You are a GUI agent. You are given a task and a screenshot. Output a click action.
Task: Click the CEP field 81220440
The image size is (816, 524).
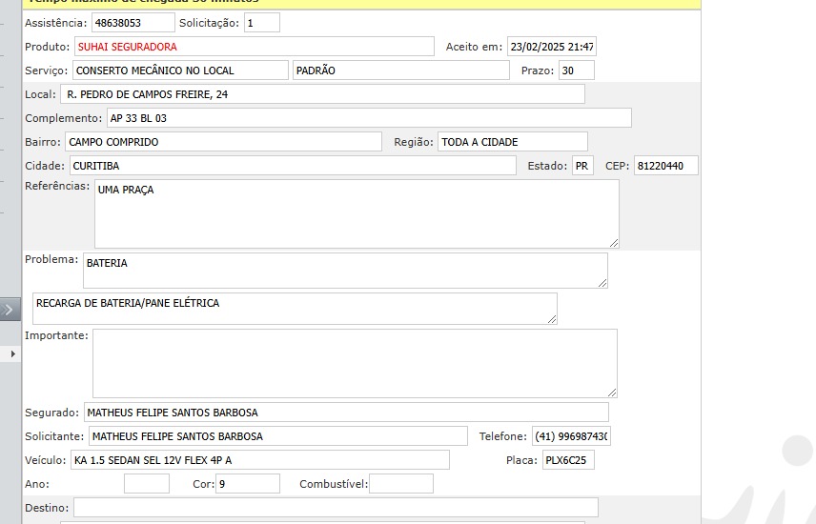pyautogui.click(x=666, y=166)
